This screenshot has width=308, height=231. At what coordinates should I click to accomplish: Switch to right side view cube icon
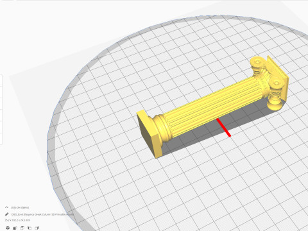[x=37, y=228]
